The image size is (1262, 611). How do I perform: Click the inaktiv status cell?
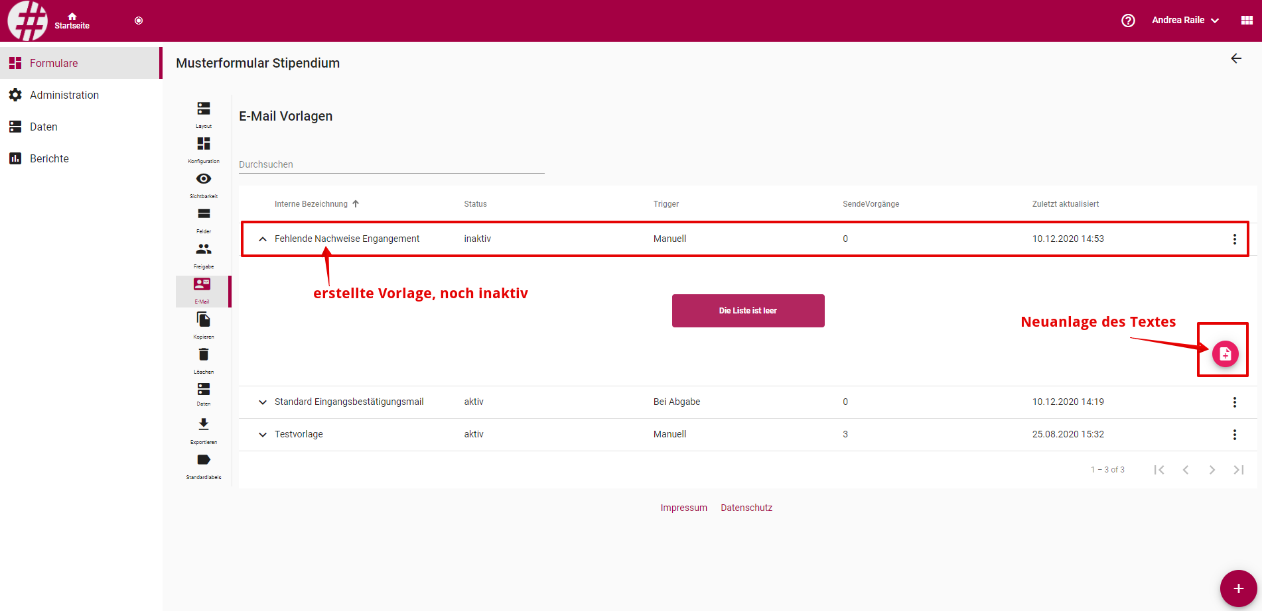click(477, 239)
